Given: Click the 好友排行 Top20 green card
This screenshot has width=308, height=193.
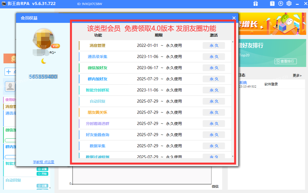Looking at the screenshot, I should coord(272,53).
